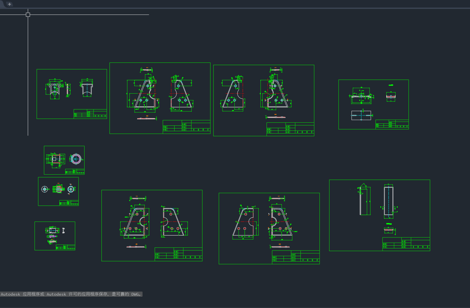Image resolution: width=470 pixels, height=308 pixels.
Task: Select the concentric-circle flange view
Action: tap(76, 159)
